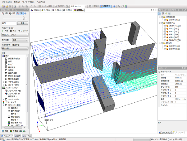
Task: Click the sort icon in object explorer
Action: (x=163, y=14)
